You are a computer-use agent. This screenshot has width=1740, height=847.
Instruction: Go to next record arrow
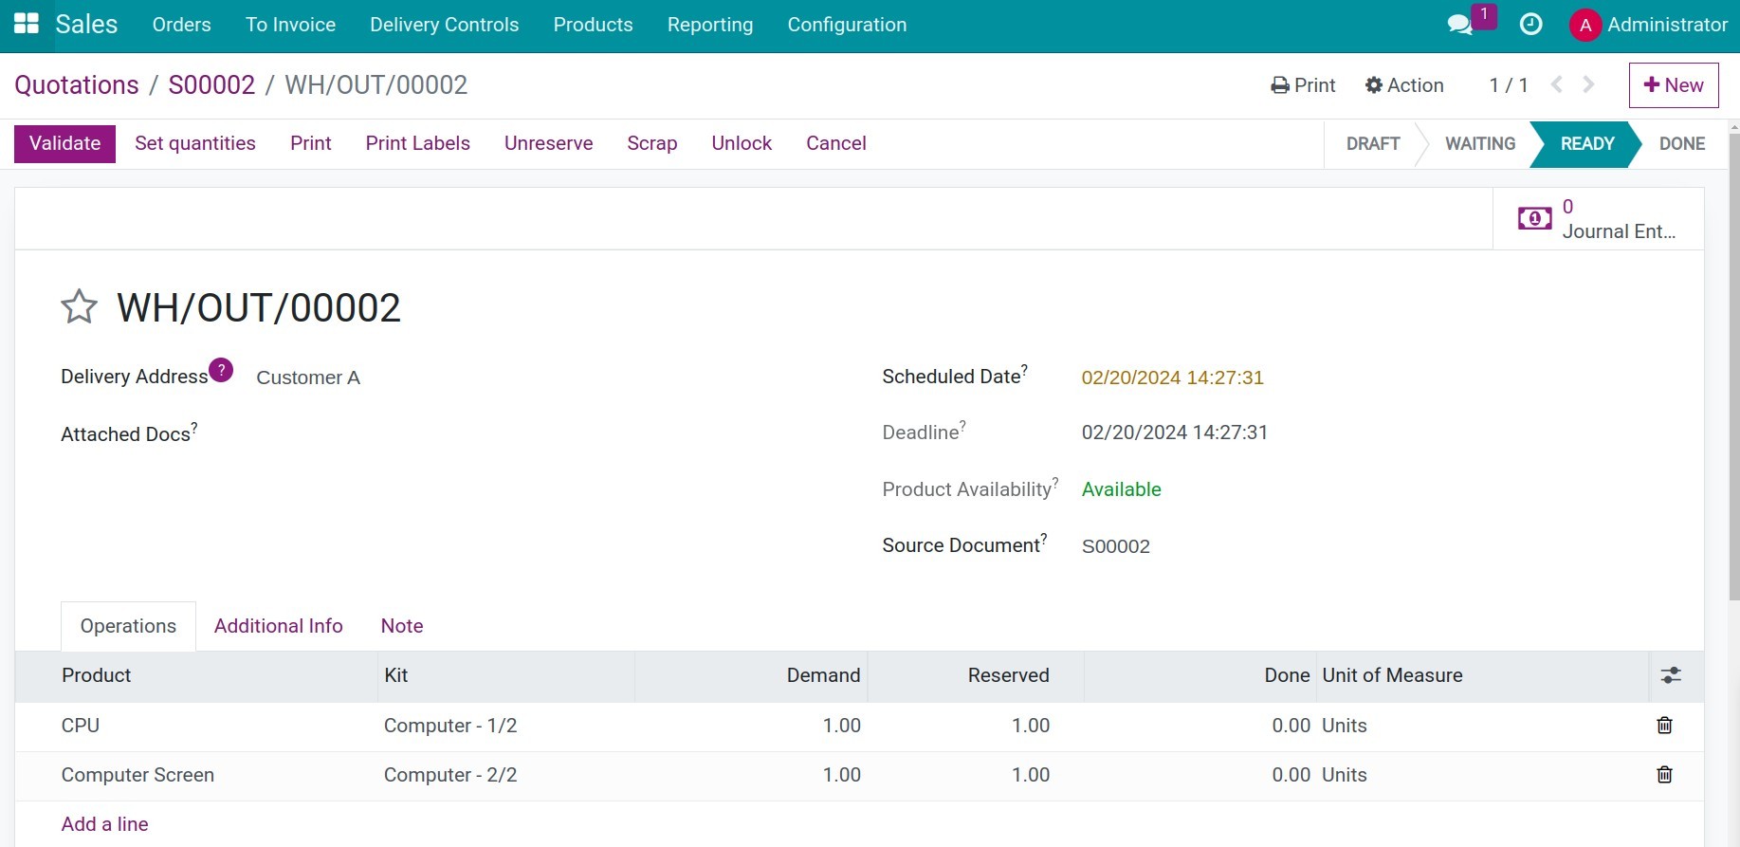(1589, 85)
